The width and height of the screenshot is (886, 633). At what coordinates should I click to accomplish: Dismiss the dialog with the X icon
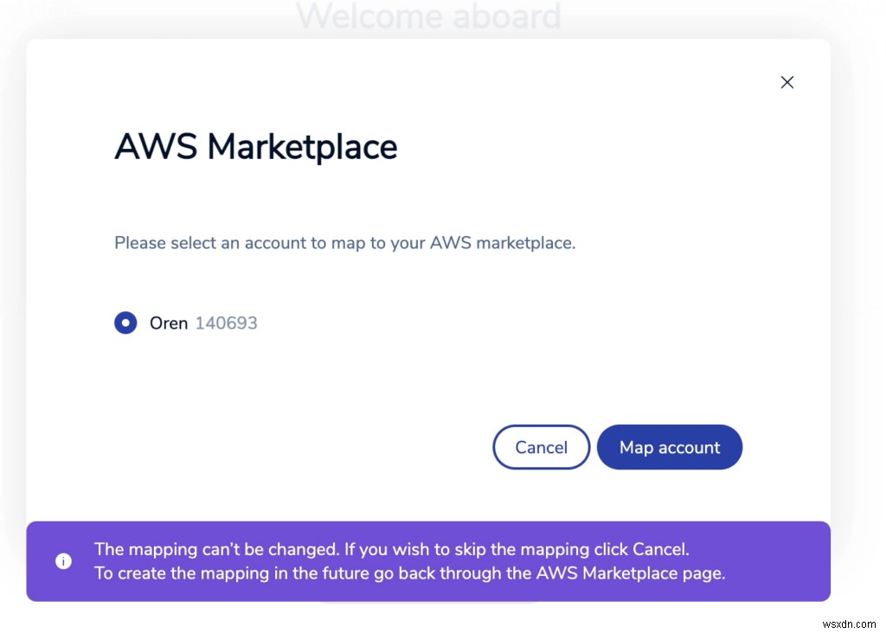786,82
